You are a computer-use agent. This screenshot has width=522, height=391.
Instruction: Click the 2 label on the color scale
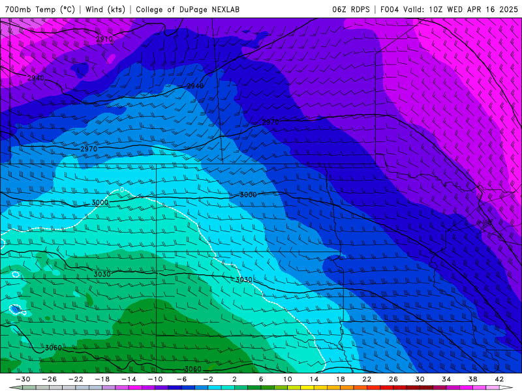point(234,379)
